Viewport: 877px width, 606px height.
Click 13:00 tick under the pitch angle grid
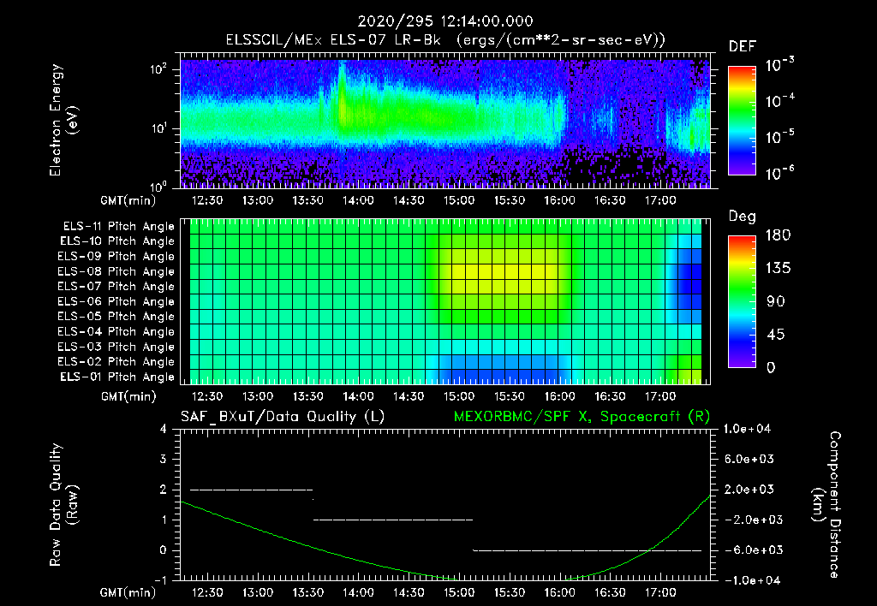click(x=257, y=396)
